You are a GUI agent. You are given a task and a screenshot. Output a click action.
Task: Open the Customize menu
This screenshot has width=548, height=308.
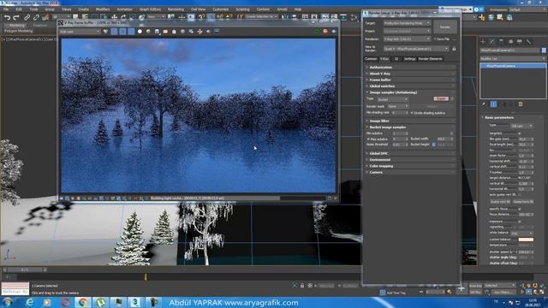[221, 9]
